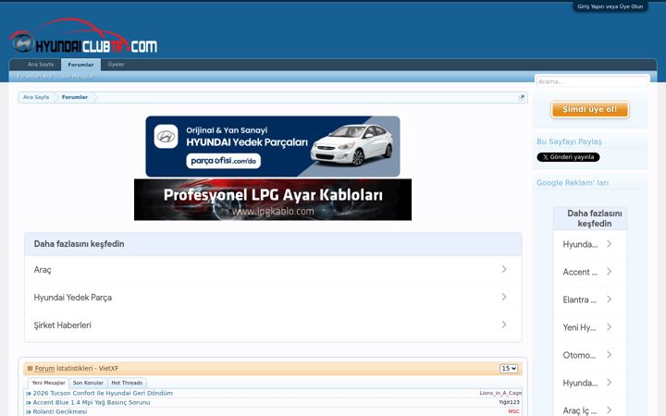Click sidebar 'Elantra ...' item text
This screenshot has width=666, height=416.
580,300
